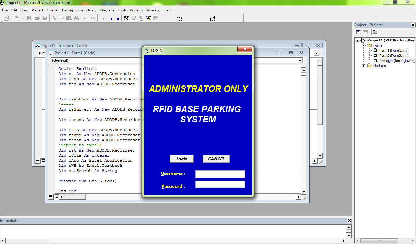The height and width of the screenshot is (244, 416).
Task: Open the Add-Ins menu
Action: click(136, 10)
